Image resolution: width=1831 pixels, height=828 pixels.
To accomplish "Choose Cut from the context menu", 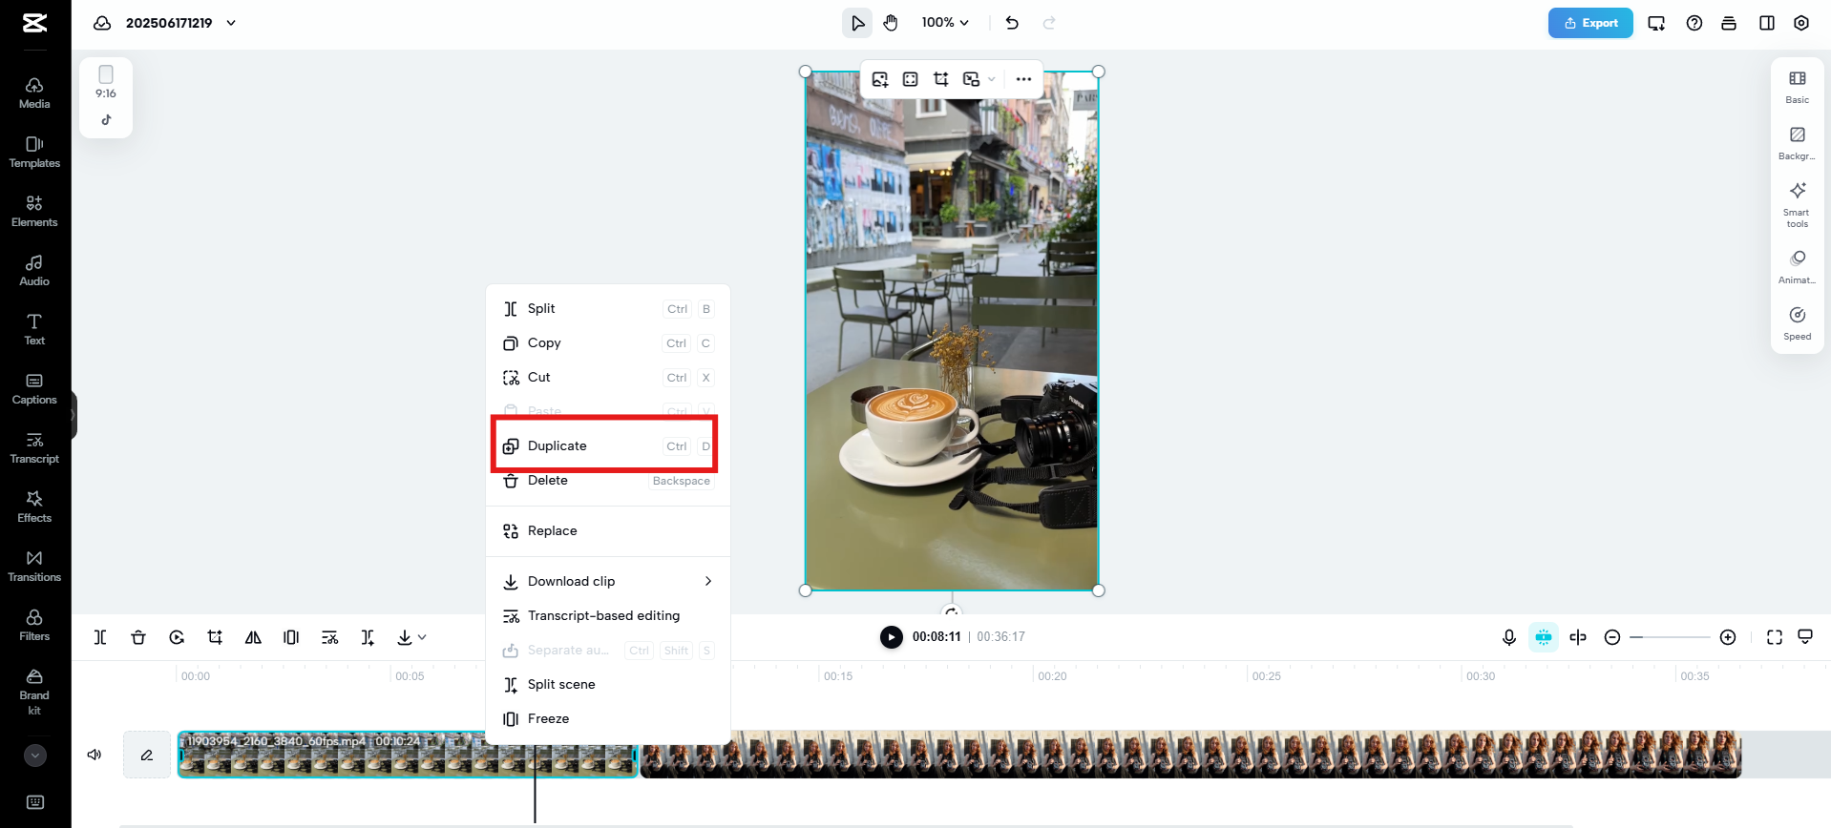I will point(608,377).
